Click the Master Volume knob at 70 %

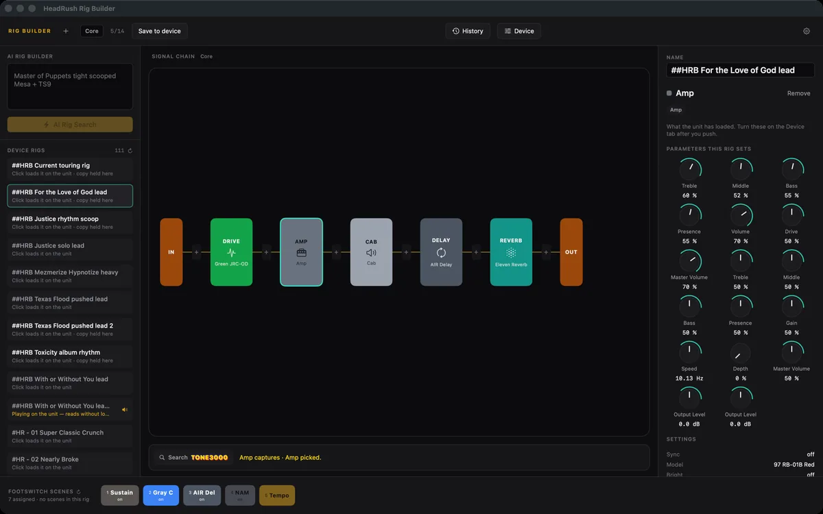(689, 260)
